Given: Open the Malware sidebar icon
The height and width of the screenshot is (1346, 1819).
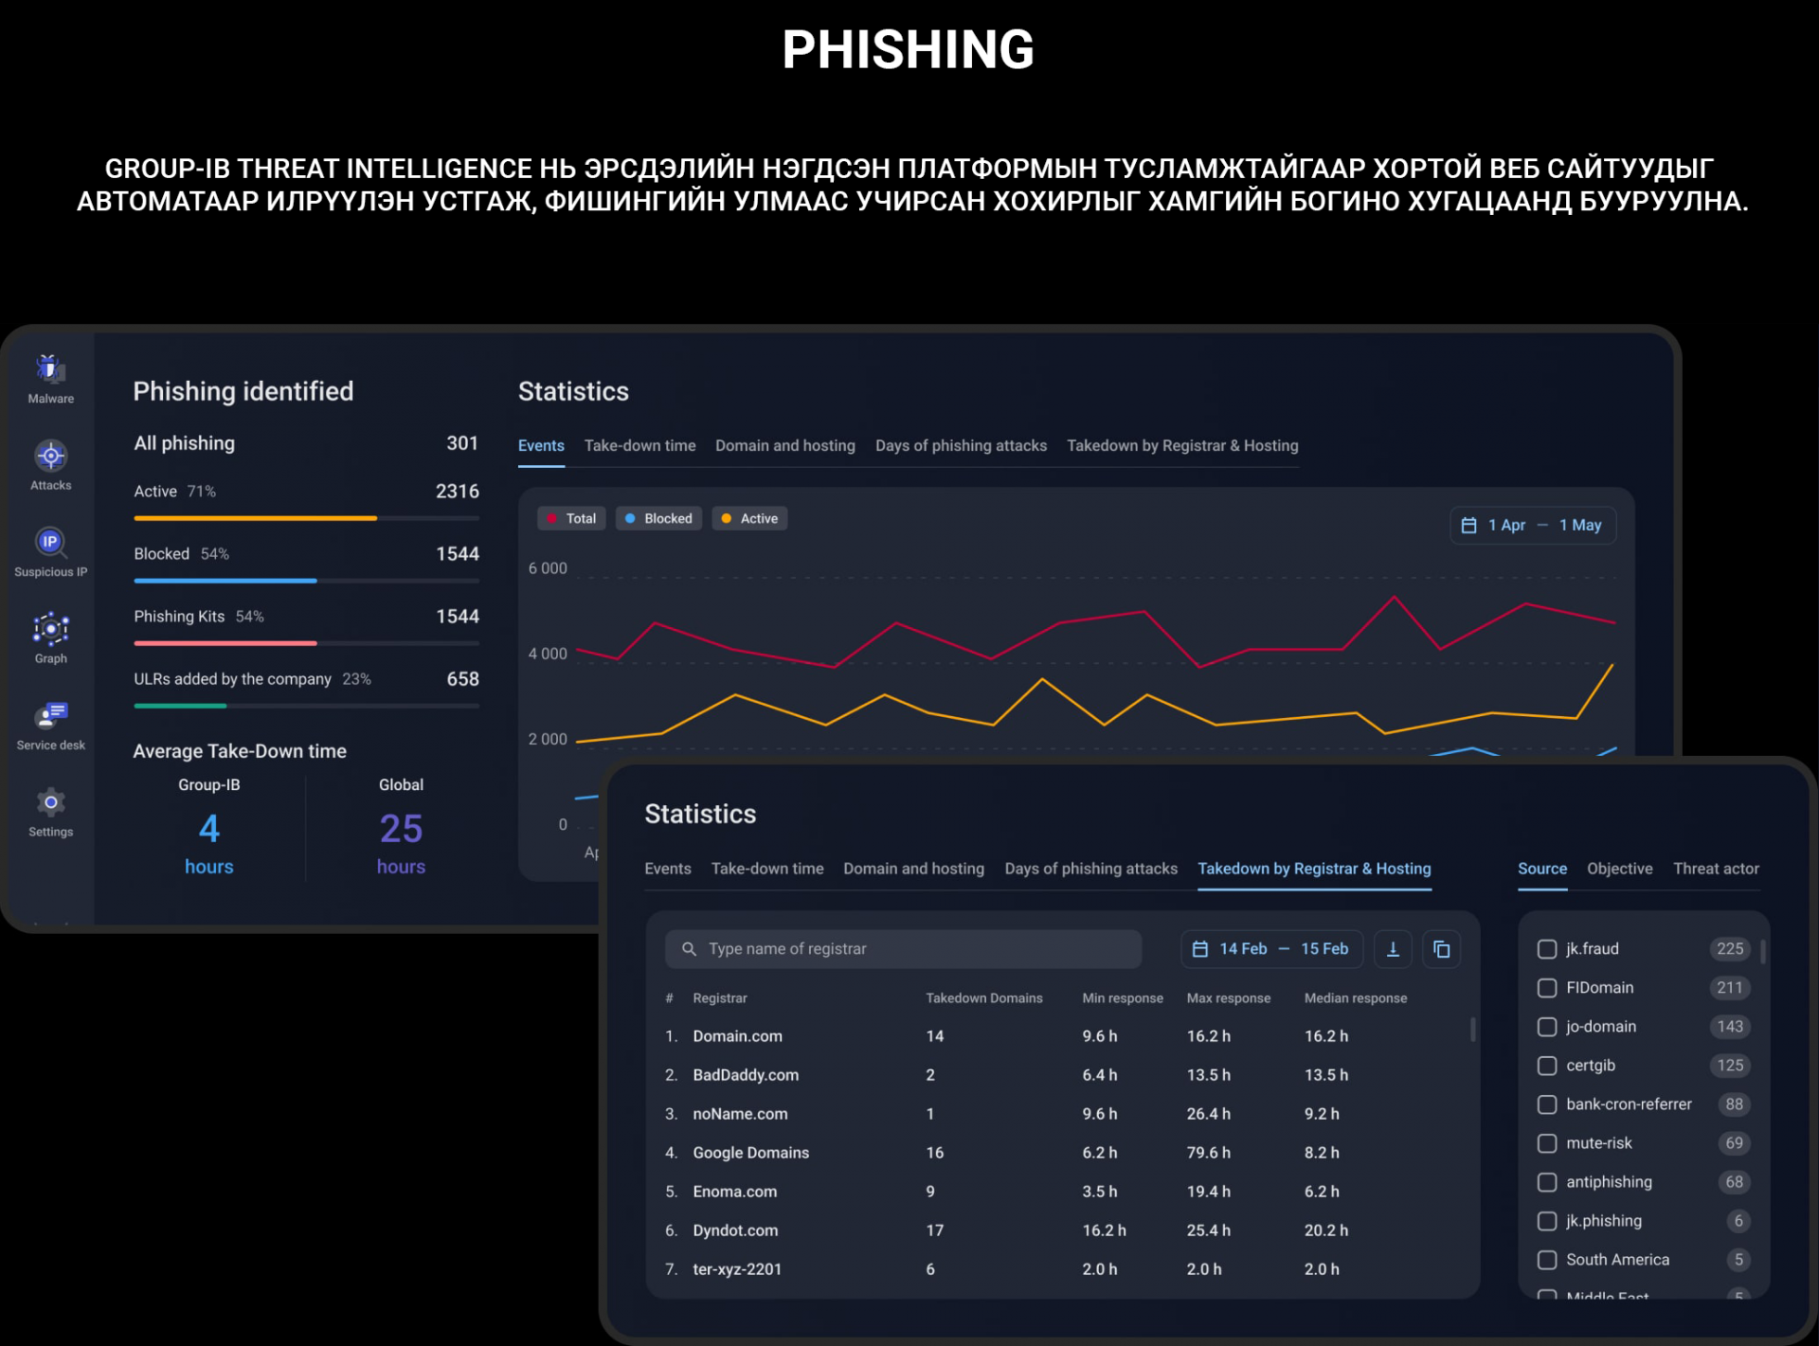Looking at the screenshot, I should [x=50, y=369].
